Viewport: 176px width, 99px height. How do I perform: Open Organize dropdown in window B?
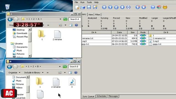[14, 73]
